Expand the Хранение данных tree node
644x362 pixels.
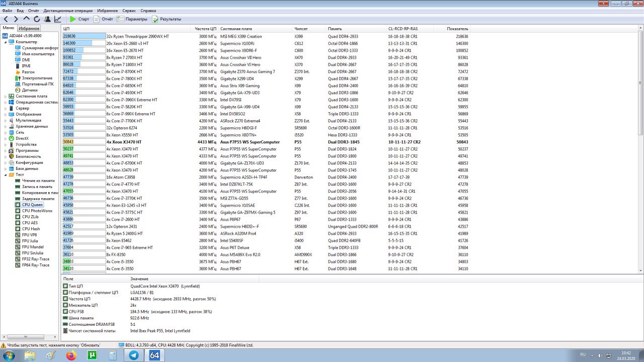coord(6,126)
